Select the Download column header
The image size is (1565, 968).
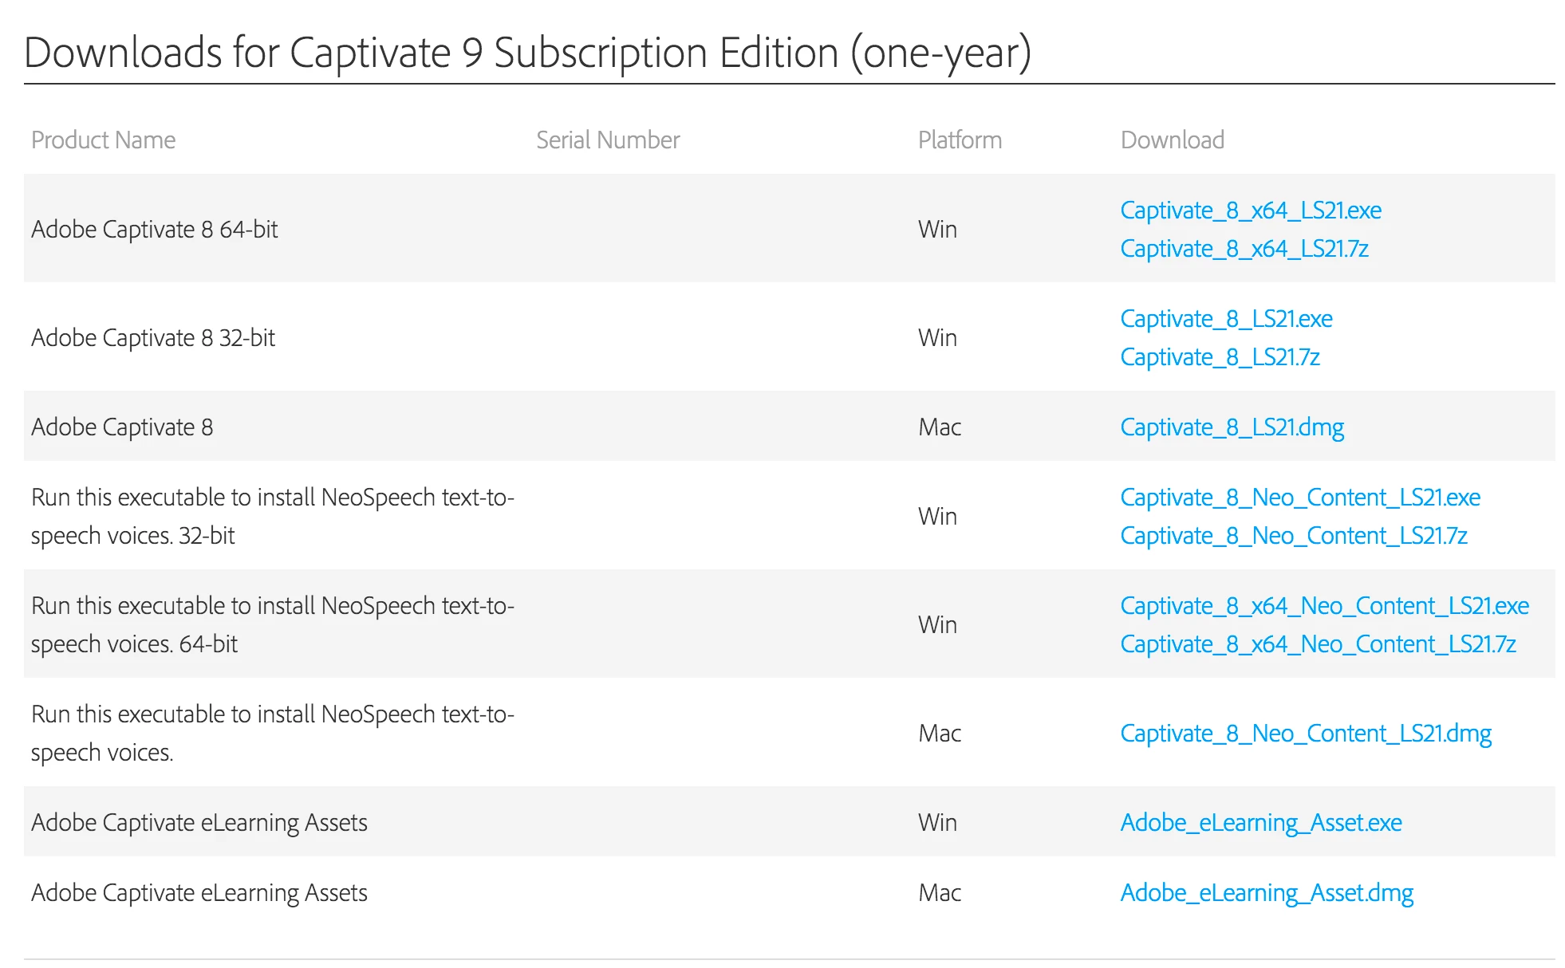(1173, 140)
